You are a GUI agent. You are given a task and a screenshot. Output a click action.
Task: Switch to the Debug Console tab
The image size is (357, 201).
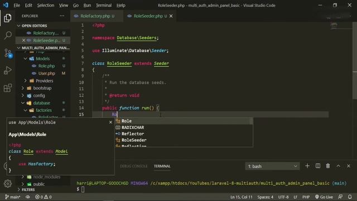(x=133, y=166)
